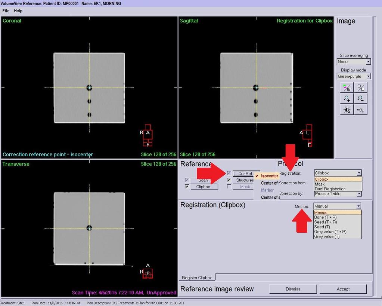
Task: Click the Method dropdown arrow
Action: [x=358, y=206]
